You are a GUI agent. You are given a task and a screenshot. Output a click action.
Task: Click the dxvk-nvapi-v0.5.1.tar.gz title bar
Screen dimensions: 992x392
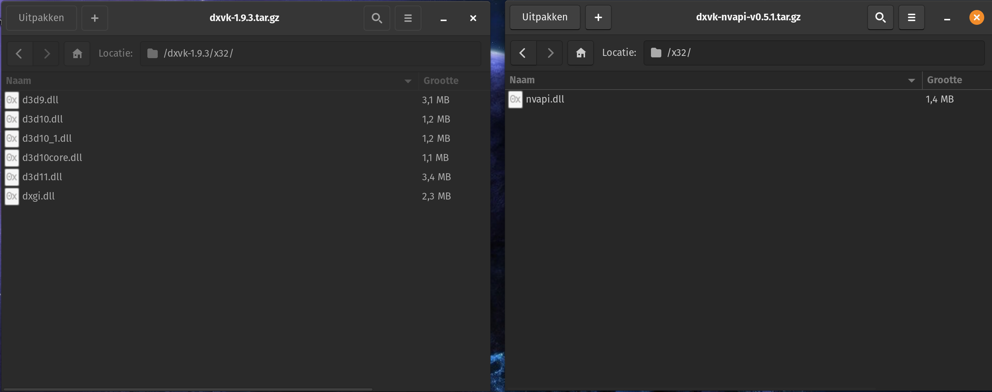pos(748,17)
